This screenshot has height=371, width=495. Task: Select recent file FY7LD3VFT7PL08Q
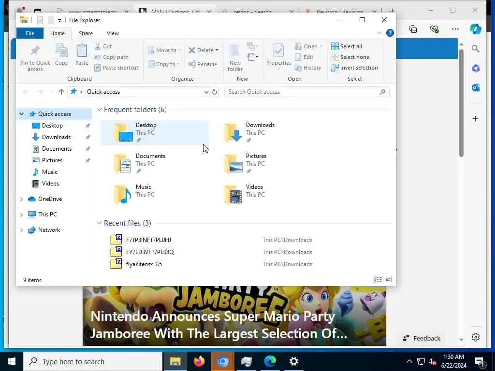click(x=150, y=252)
